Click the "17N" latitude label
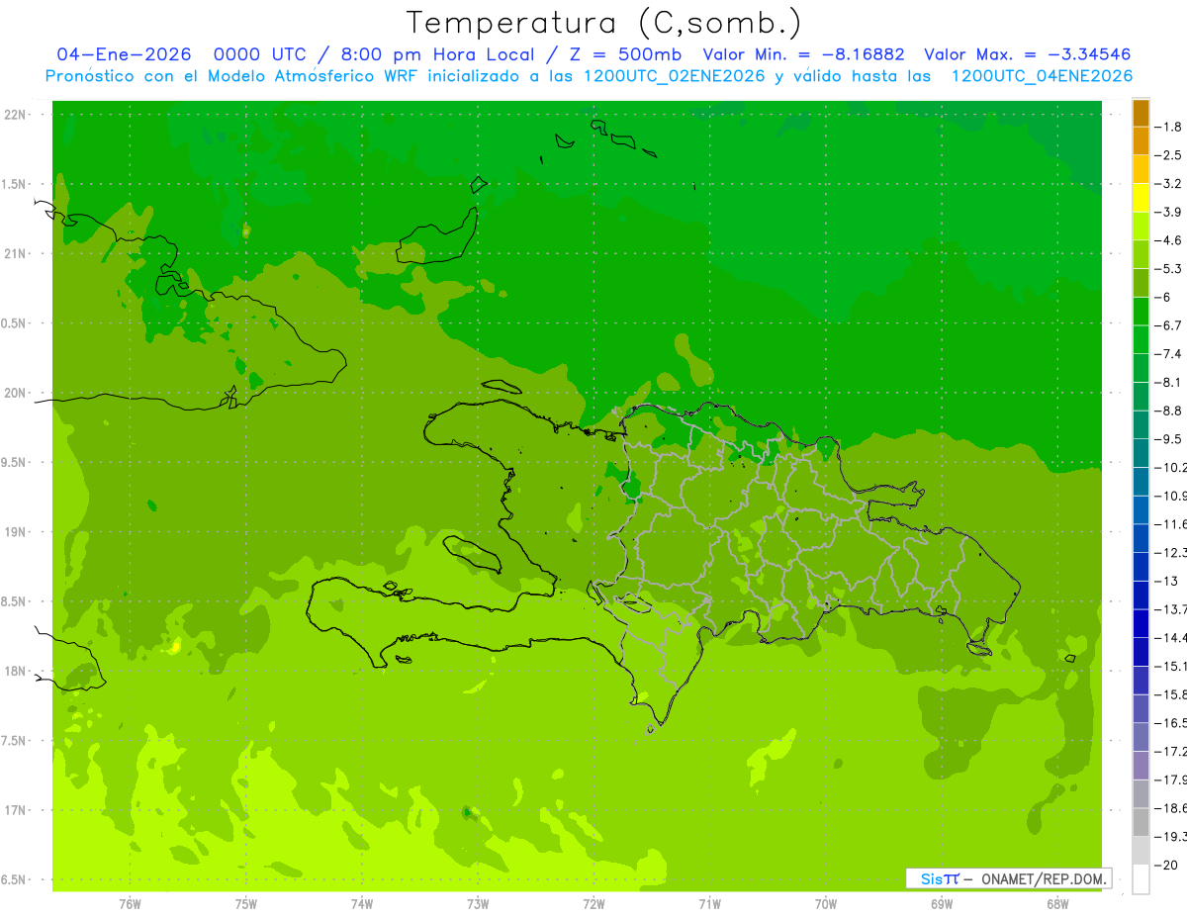Image resolution: width=1187 pixels, height=917 pixels. pos(15,810)
